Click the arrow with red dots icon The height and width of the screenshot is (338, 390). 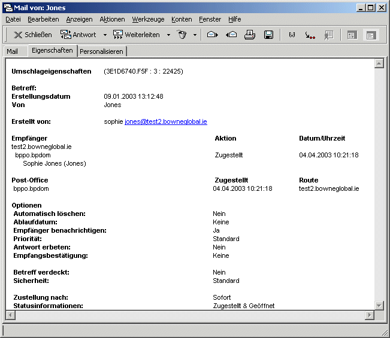310,35
